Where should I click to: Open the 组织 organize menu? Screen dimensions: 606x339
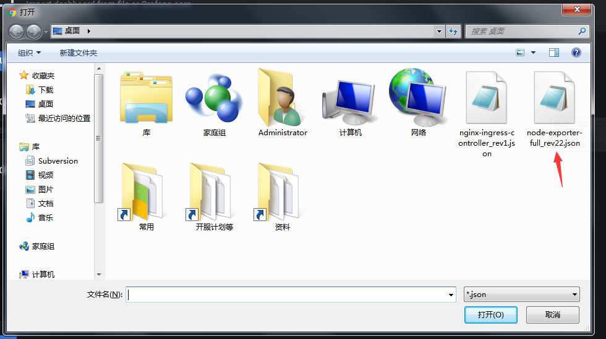click(29, 53)
